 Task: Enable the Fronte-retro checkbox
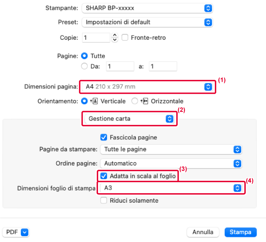pos(125,37)
